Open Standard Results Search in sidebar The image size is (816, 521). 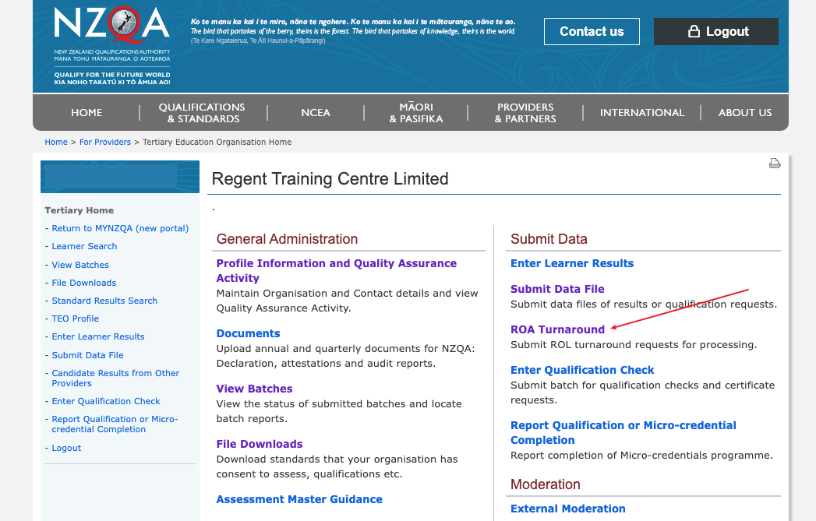(104, 301)
